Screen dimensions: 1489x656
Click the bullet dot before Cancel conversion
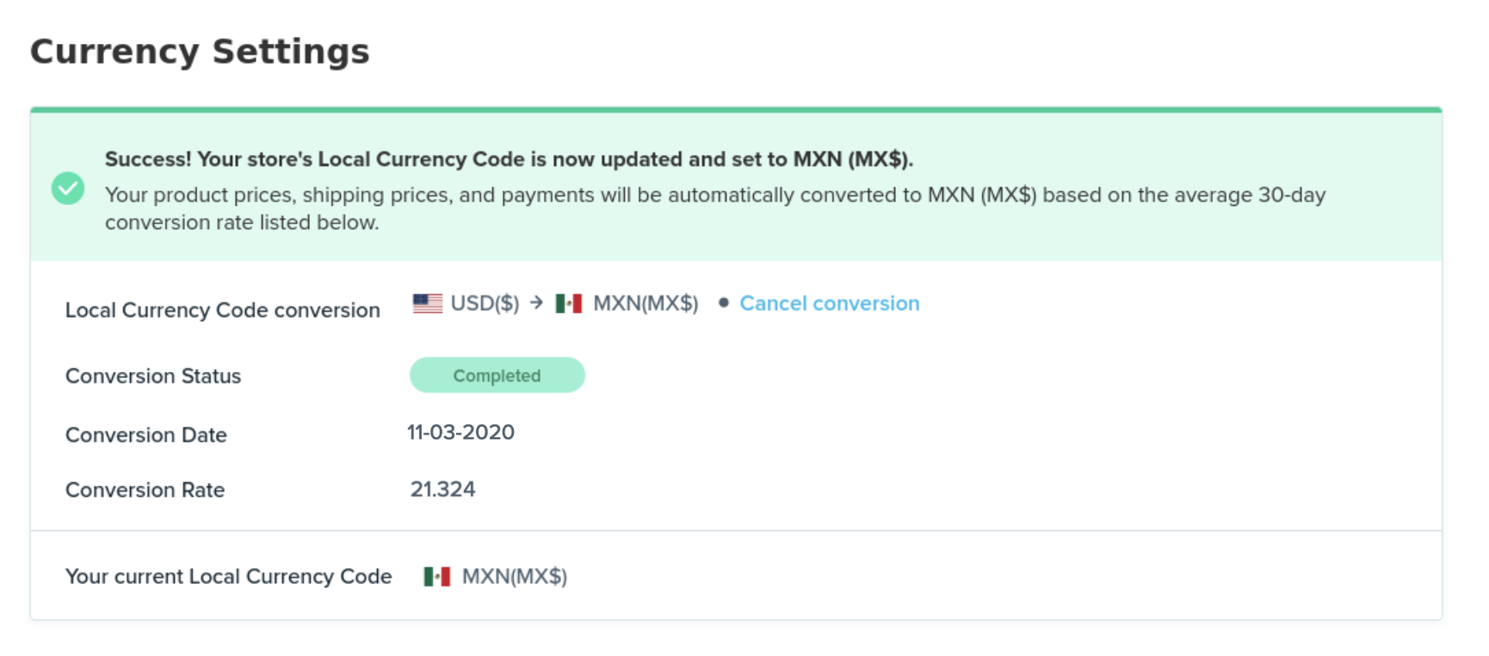point(724,303)
